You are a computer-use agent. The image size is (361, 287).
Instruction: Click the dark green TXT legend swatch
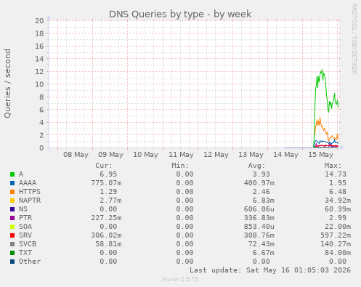click(x=12, y=253)
